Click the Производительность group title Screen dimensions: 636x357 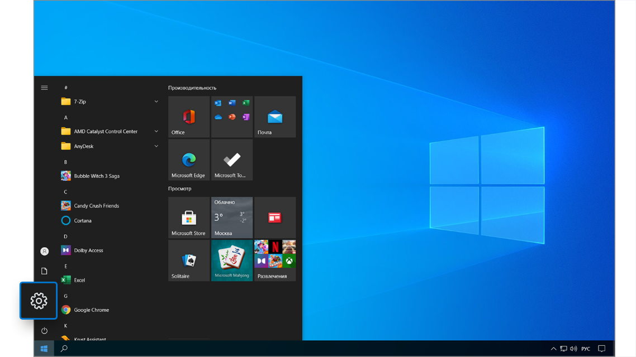192,88
